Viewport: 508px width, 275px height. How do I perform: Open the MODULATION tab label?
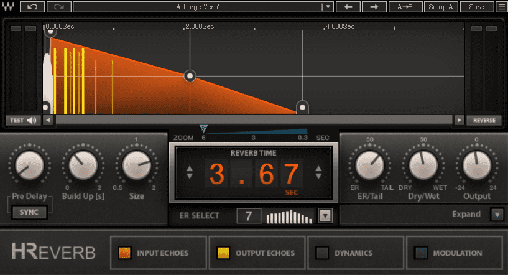pyautogui.click(x=458, y=253)
